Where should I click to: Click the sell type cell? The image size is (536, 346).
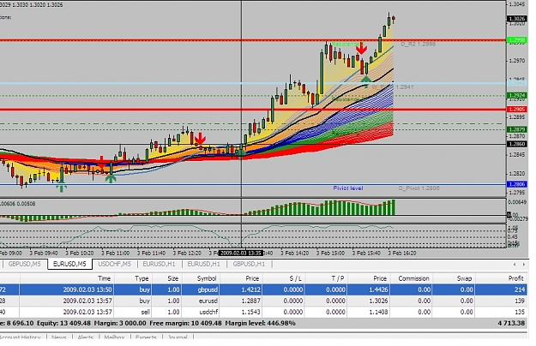(x=145, y=312)
